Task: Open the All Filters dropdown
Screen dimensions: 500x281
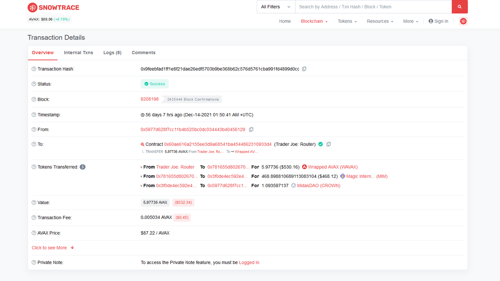Action: click(276, 7)
